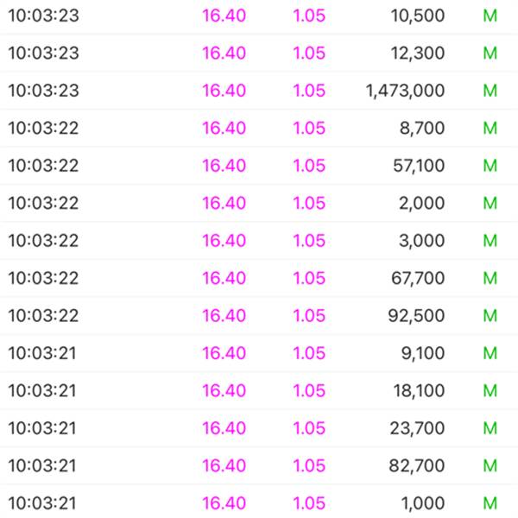Open the 82,700 volume trade row

pyautogui.click(x=259, y=466)
